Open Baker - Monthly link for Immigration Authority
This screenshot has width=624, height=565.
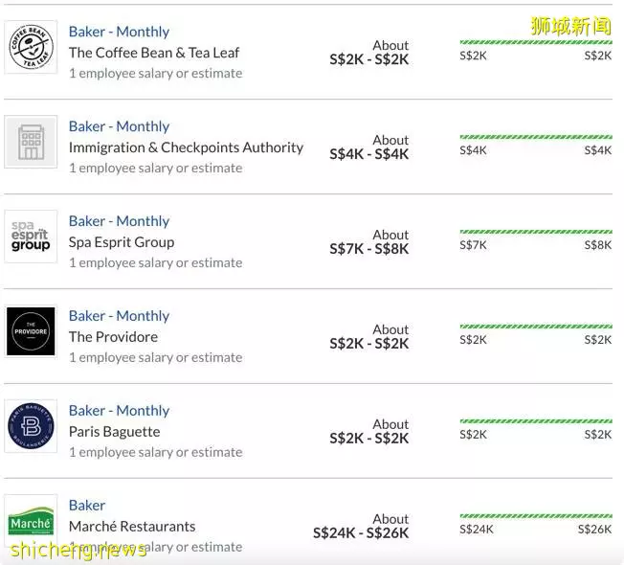[x=119, y=126]
